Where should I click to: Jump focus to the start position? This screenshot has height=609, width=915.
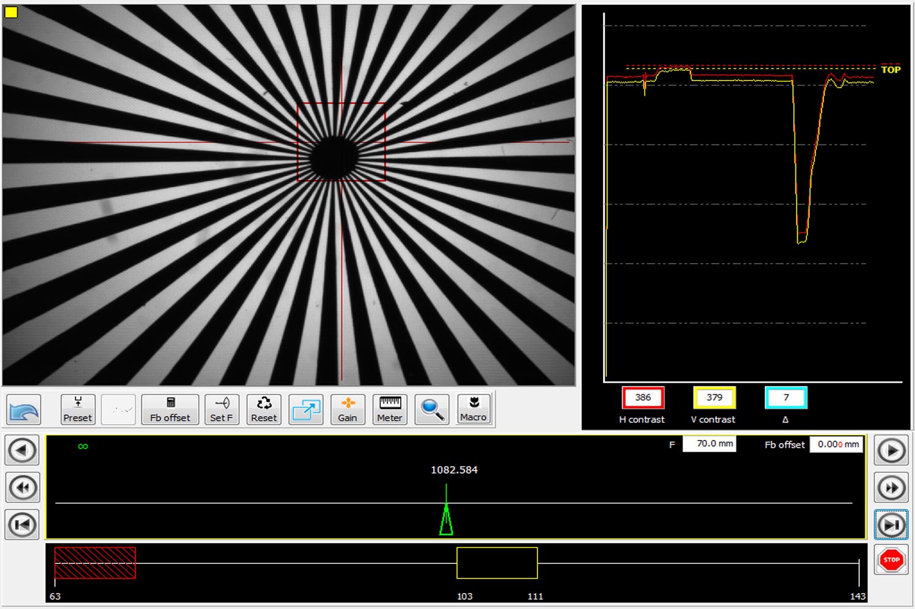point(23,524)
